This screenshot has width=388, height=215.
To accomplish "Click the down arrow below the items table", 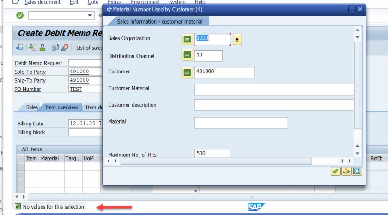I will tap(196, 191).
